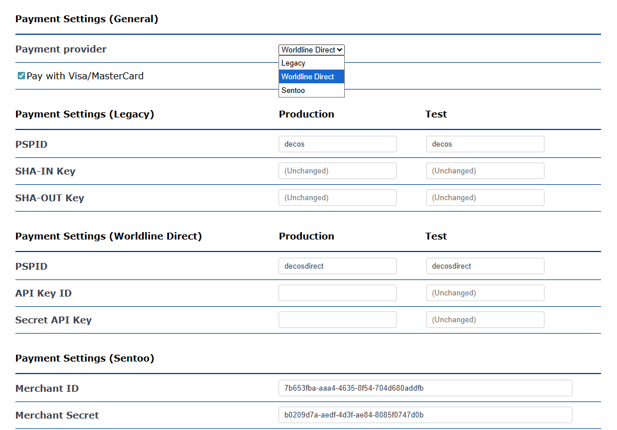Click the Secret API Key label

pyautogui.click(x=54, y=320)
